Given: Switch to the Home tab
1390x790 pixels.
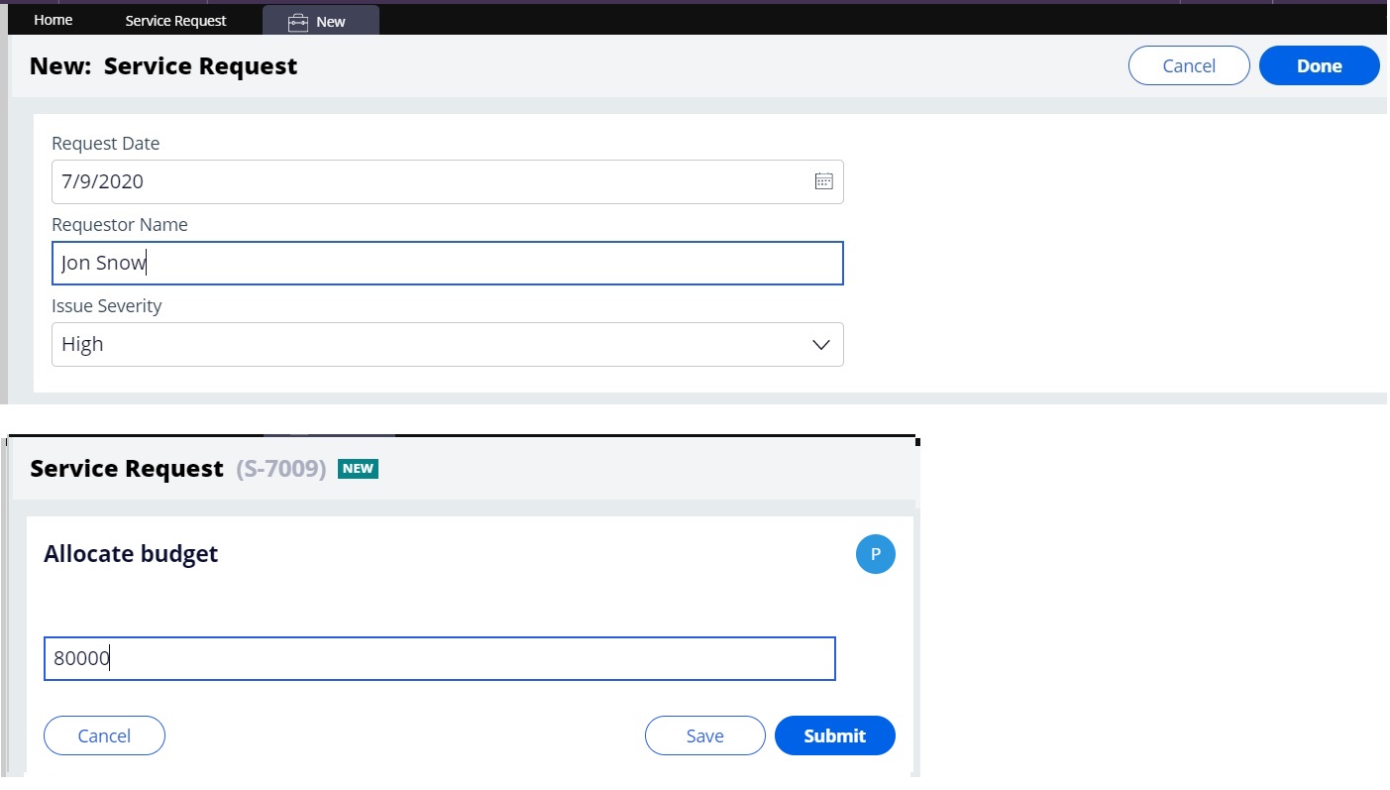Looking at the screenshot, I should coord(53,20).
